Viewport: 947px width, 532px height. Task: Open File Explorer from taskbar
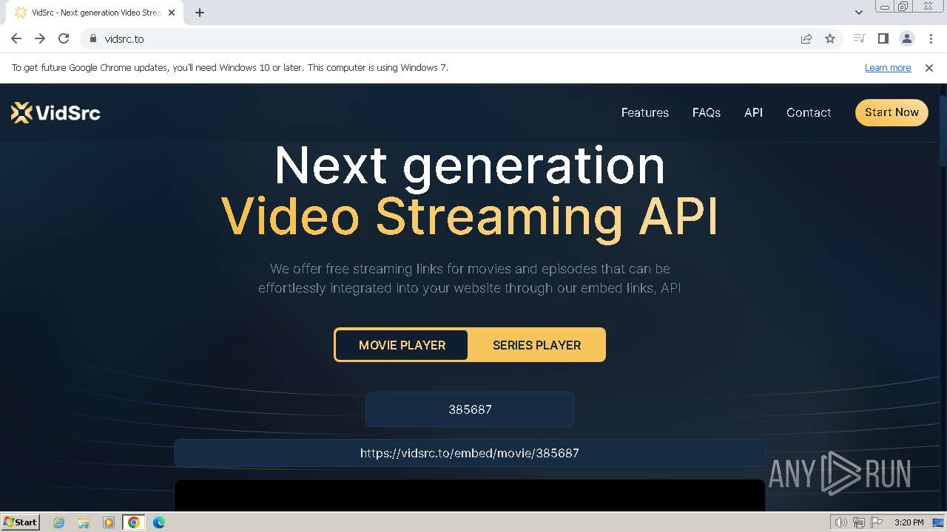[84, 522]
